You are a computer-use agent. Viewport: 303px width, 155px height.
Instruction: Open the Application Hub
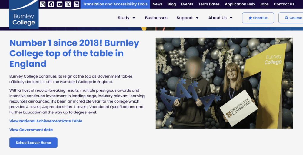click(x=240, y=4)
